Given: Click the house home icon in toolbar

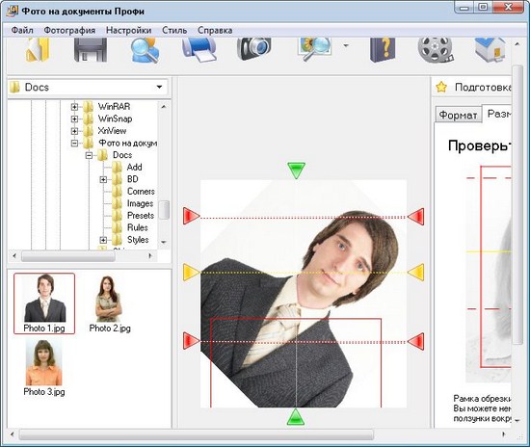Looking at the screenshot, I should [x=490, y=50].
